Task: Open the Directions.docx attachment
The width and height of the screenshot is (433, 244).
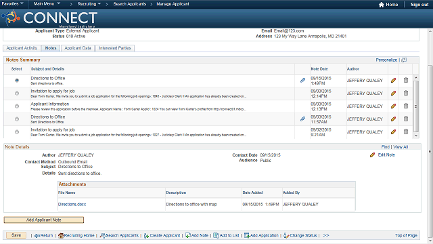Action: 72,205
